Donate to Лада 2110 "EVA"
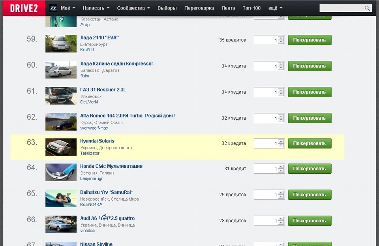The image size is (379, 246). click(310, 40)
